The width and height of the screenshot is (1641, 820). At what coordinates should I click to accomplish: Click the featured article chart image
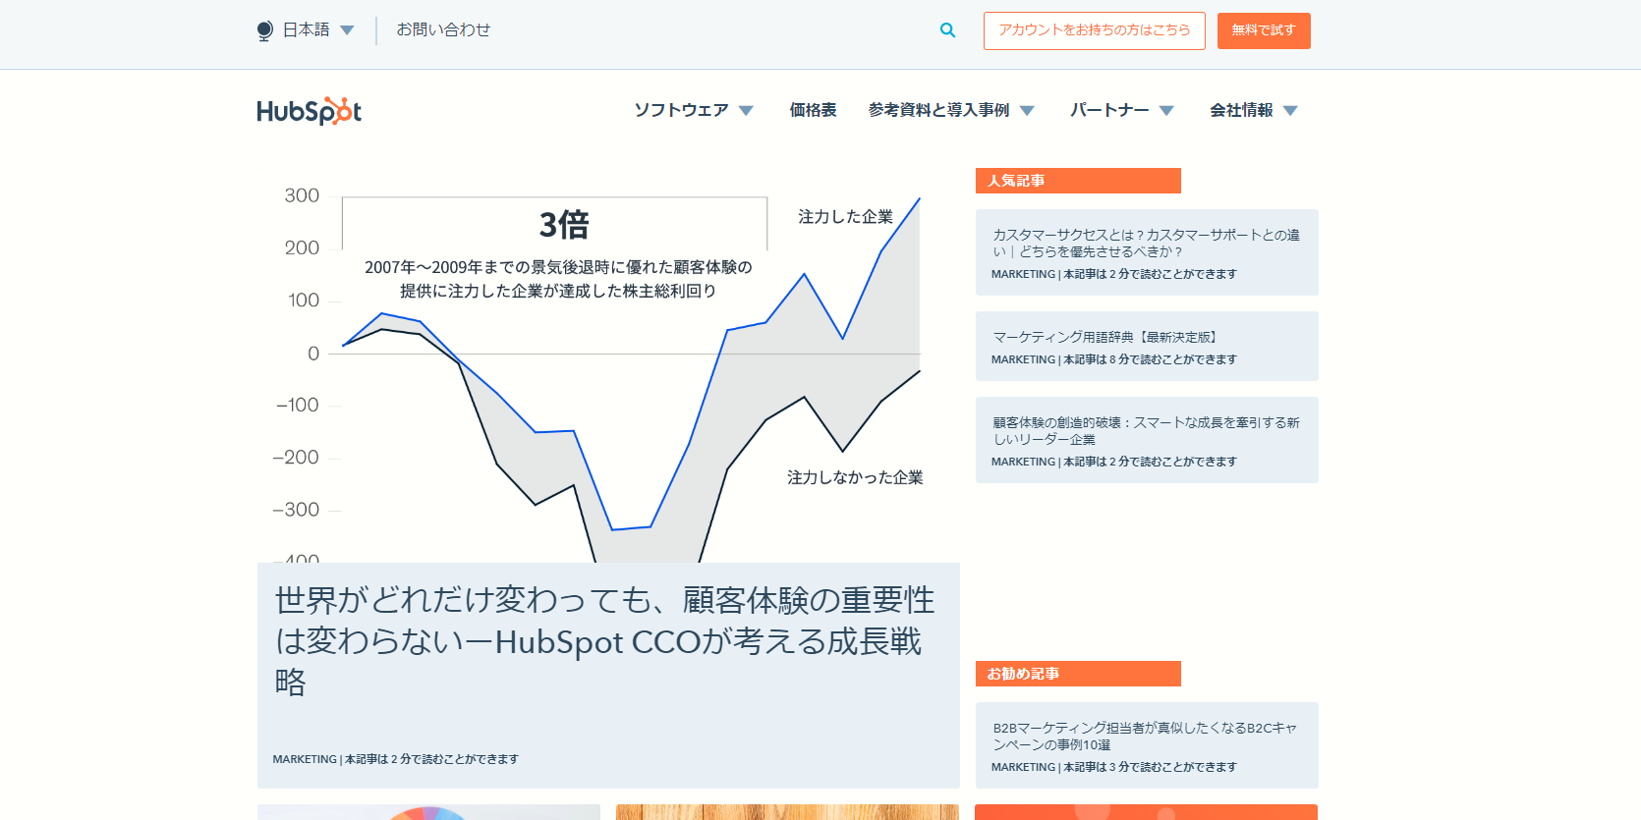coord(608,365)
